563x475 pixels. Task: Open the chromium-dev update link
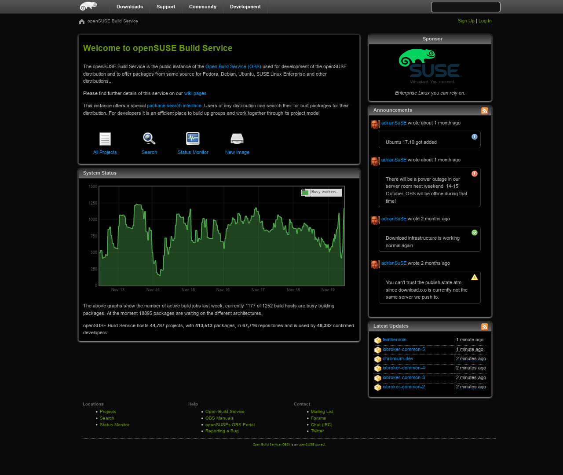(398, 359)
